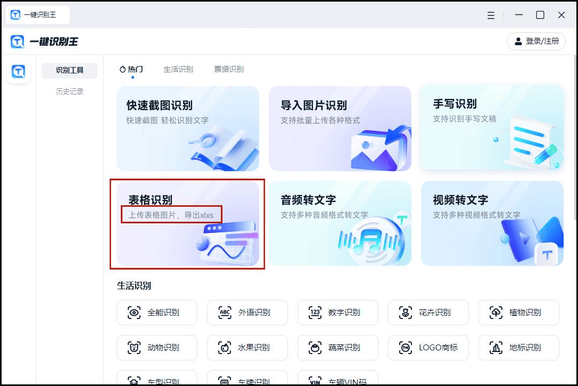Select the 地标识别 icon
This screenshot has width=578, height=386.
(x=518, y=348)
